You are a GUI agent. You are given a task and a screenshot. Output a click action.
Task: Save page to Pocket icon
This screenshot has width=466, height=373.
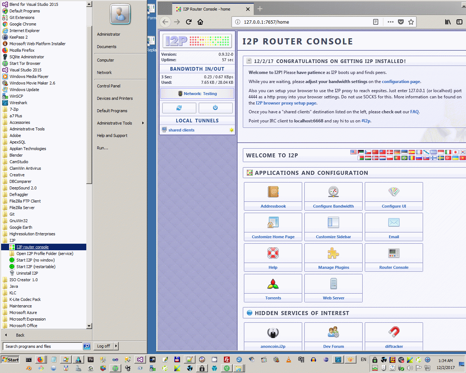[401, 22]
